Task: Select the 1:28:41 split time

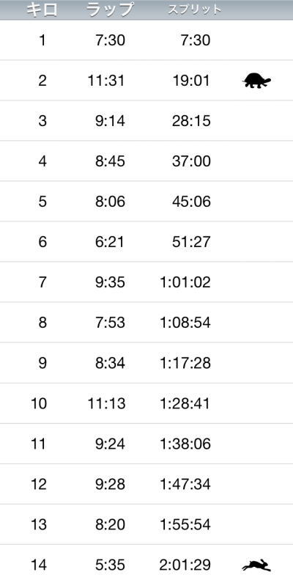Action: click(185, 403)
